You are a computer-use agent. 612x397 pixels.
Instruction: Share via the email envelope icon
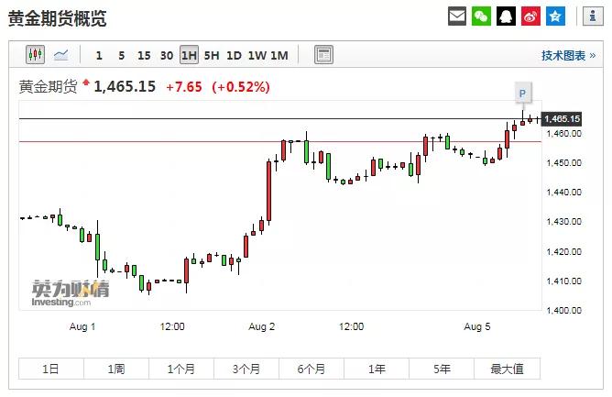tap(457, 17)
